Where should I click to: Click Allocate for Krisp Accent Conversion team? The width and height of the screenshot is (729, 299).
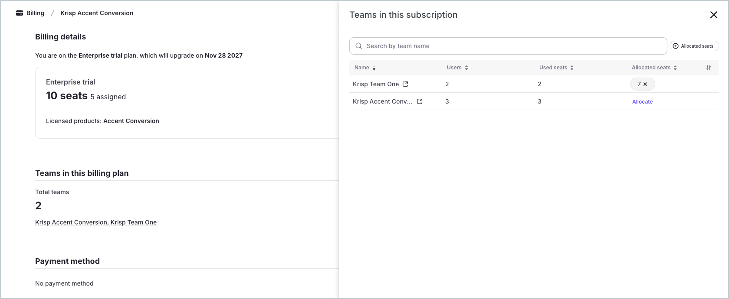(x=642, y=102)
